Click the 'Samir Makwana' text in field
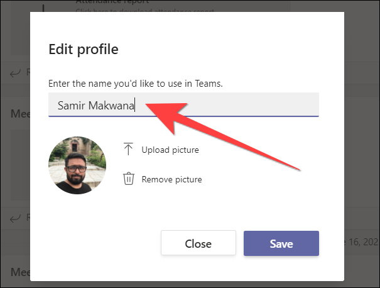The height and width of the screenshot is (288, 380). pyautogui.click(x=95, y=106)
